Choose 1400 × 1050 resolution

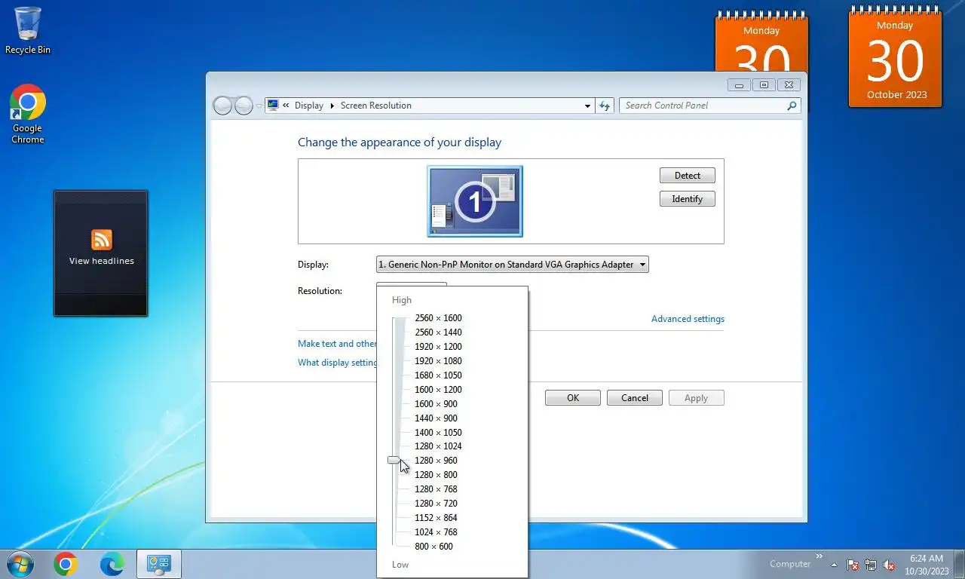[438, 433]
